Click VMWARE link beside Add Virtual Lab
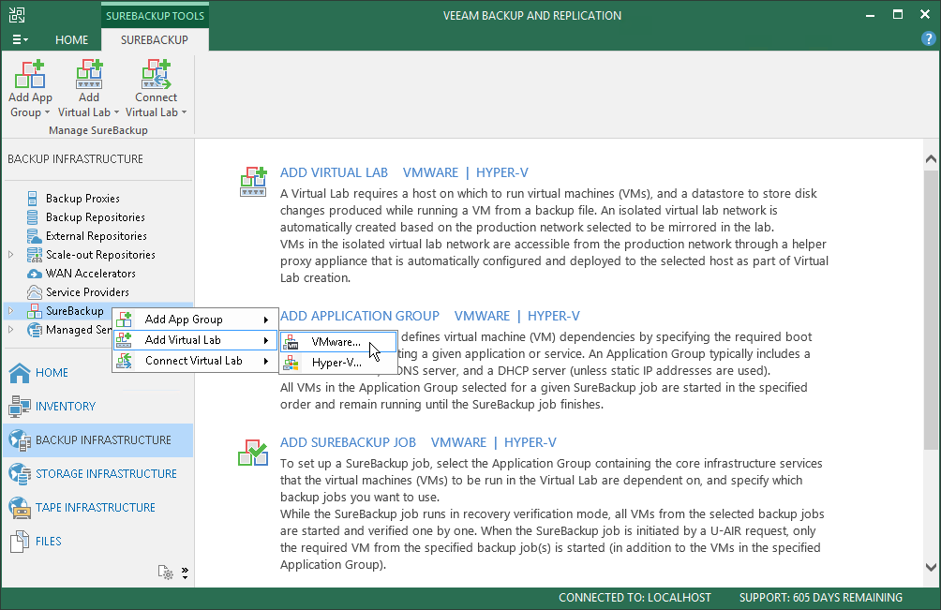941x610 pixels. (x=430, y=172)
